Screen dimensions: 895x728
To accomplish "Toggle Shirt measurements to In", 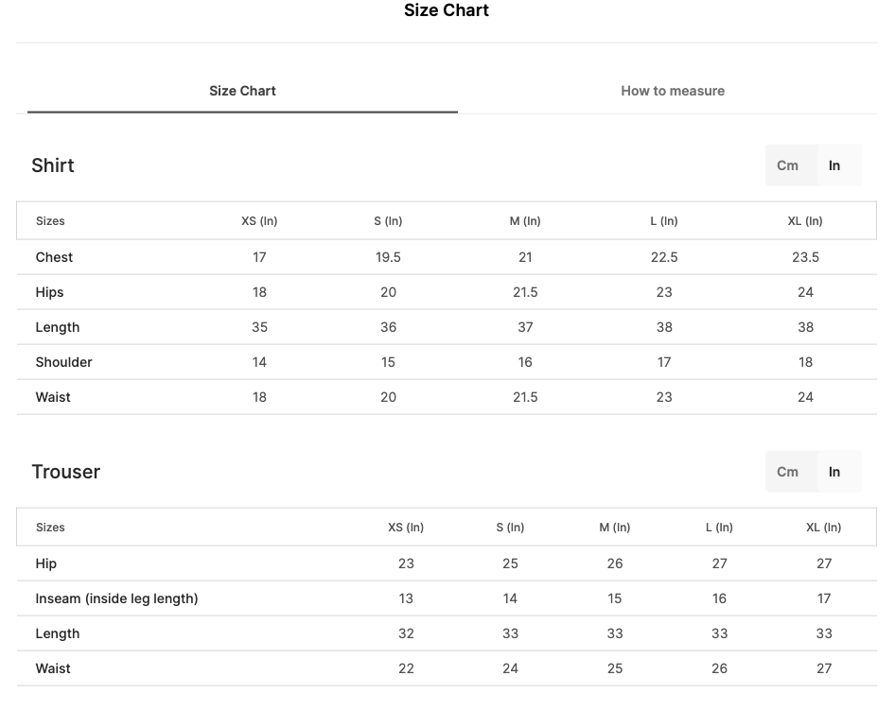I will [834, 165].
